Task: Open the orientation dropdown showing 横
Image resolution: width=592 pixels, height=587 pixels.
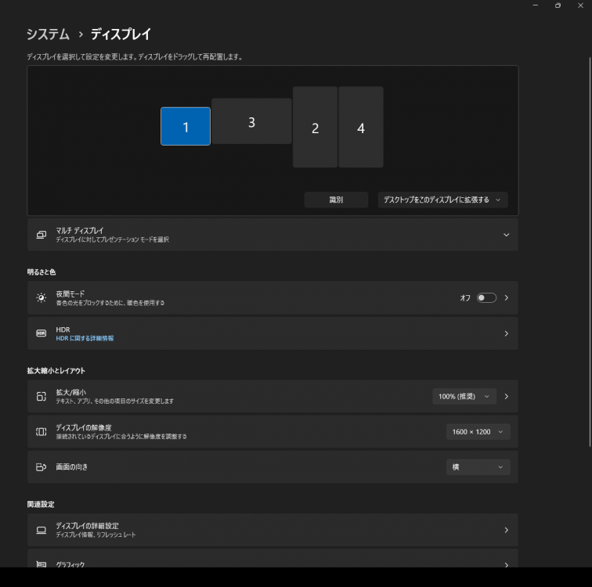Action: click(478, 467)
